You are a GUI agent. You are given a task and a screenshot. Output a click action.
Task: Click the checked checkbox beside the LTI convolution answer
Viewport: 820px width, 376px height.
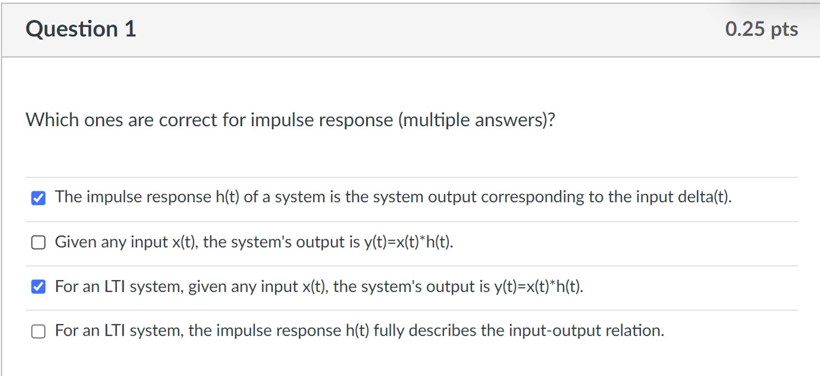pyautogui.click(x=39, y=286)
